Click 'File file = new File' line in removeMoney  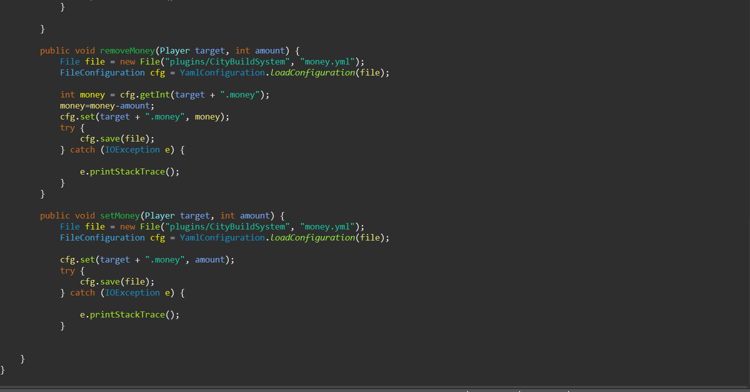pos(212,61)
